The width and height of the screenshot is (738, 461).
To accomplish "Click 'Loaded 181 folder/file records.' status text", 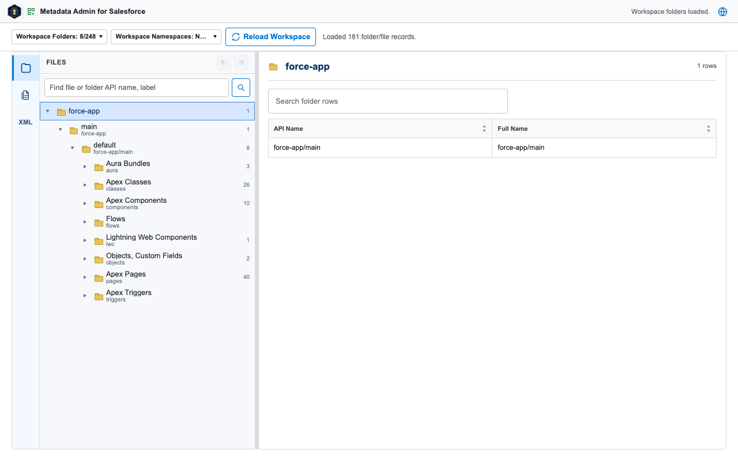I will (370, 37).
